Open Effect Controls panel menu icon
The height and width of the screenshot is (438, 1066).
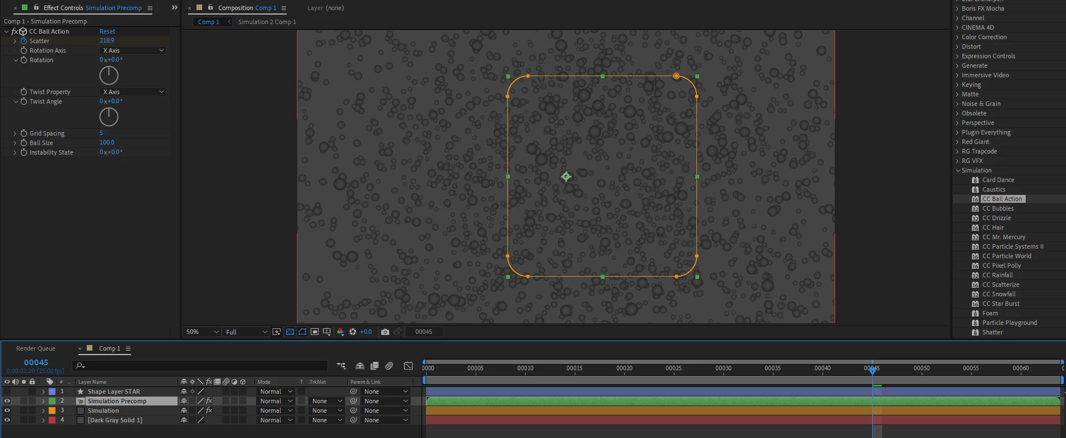149,8
